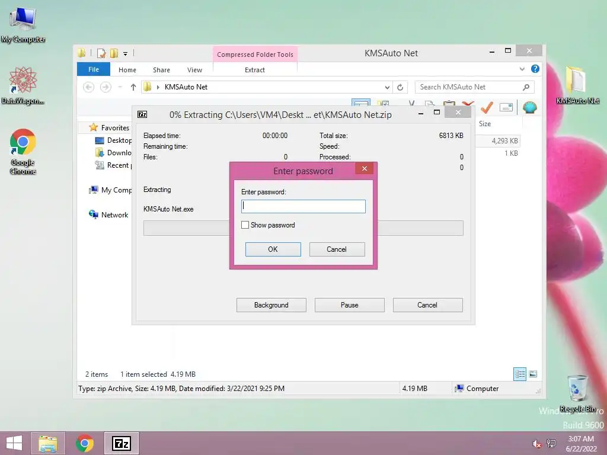Go up one folder level
Image resolution: width=607 pixels, height=455 pixels.
[x=133, y=87]
